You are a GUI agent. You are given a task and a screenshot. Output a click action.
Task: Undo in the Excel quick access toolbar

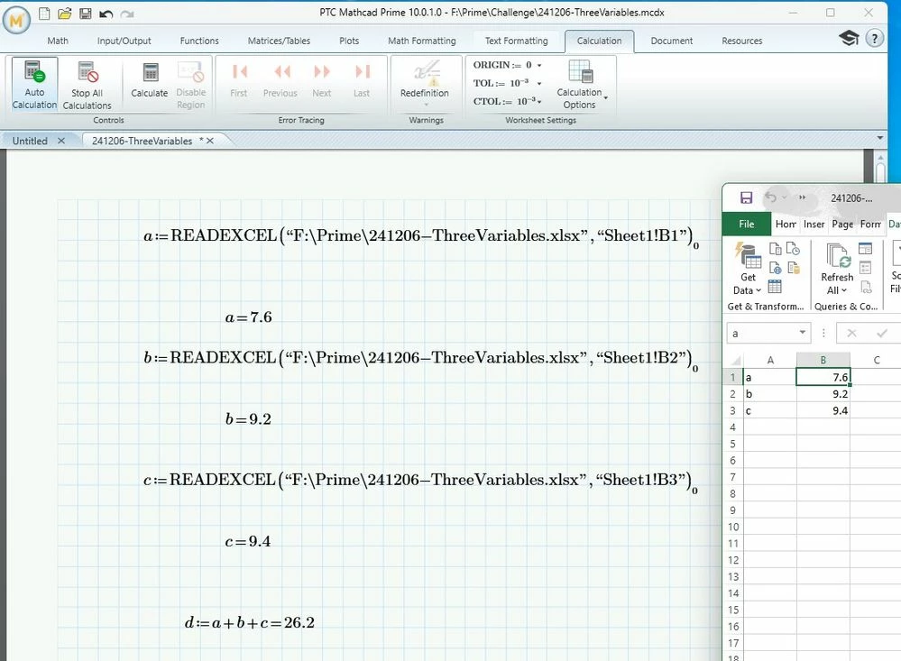coord(770,197)
